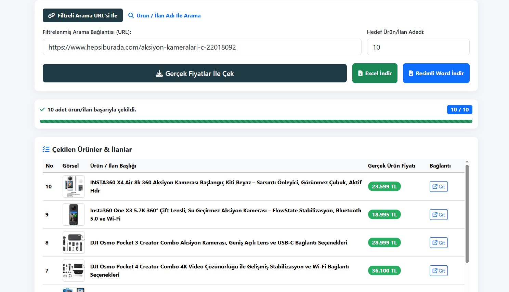509x292 pixels.
Task: Download results with Excel İndir button
Action: [x=375, y=73]
